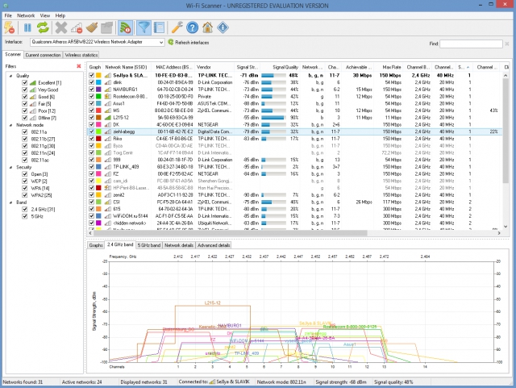
Task: Toggle the WPA2 [25] checkbox
Action: (x=25, y=195)
